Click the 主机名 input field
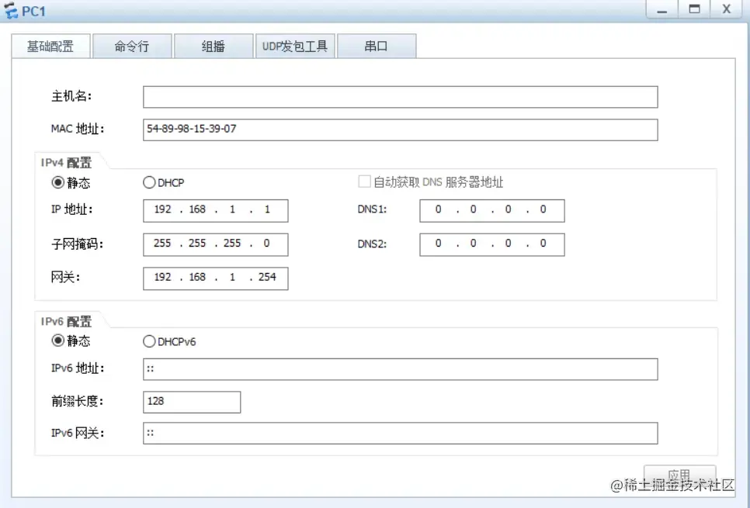750x508 pixels. (x=401, y=97)
